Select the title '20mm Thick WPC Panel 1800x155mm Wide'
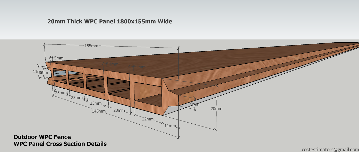This screenshot has width=359, height=152. 110,22
